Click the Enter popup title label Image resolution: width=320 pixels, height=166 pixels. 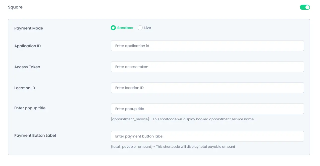30,108
